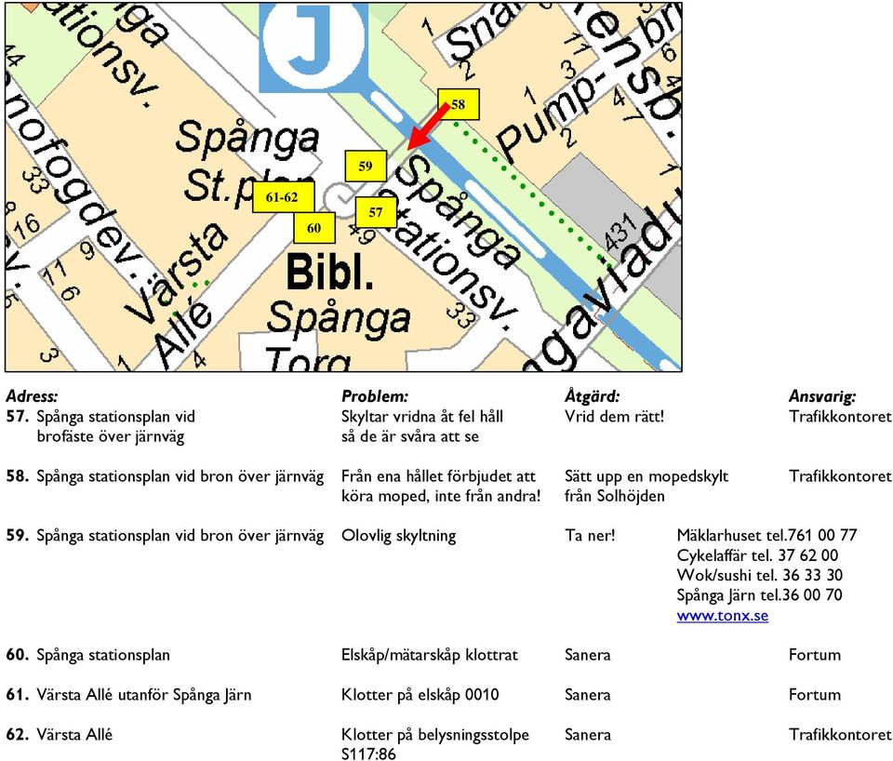Click 'Klotter på elskåp 0010' text
The image size is (893, 761).
[420, 695]
